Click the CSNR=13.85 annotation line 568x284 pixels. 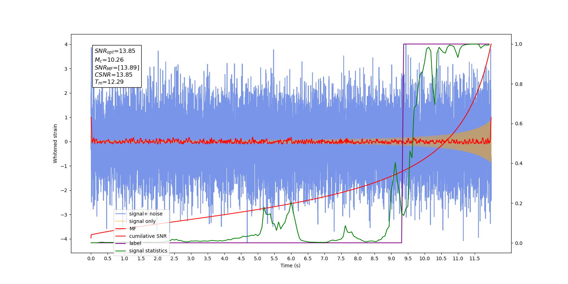click(x=113, y=75)
